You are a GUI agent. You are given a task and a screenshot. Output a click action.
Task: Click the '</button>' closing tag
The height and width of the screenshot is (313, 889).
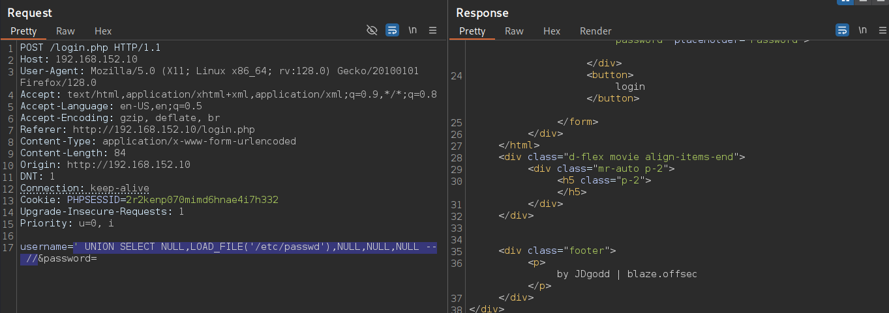[612, 98]
